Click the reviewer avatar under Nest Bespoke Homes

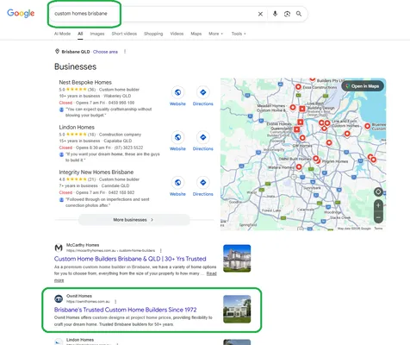pyautogui.click(x=61, y=110)
